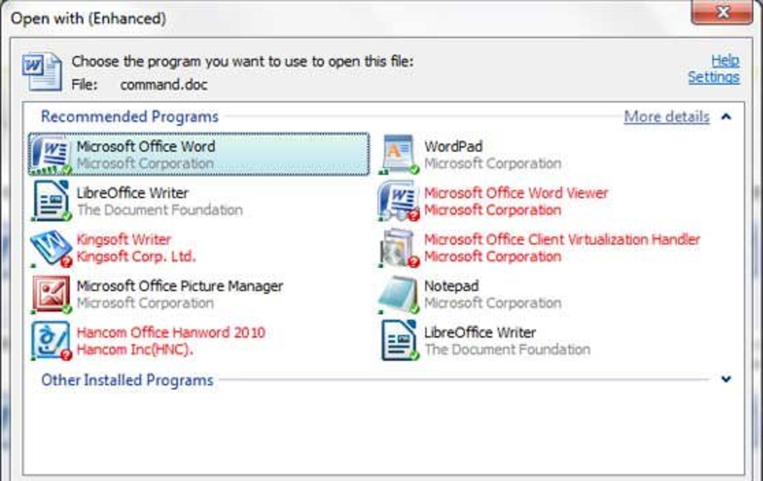Click the Recommended Programs heading
Viewport: 763px width, 481px height.
[x=130, y=117]
